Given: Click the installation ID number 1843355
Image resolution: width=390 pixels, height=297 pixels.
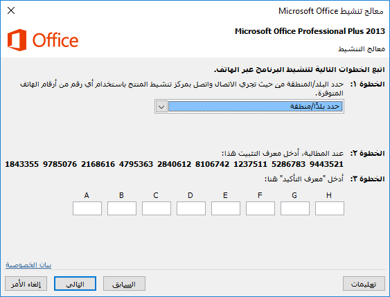Looking at the screenshot, I should point(22,164).
